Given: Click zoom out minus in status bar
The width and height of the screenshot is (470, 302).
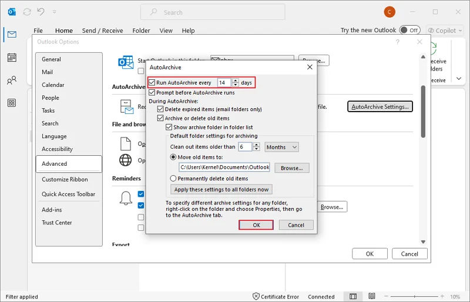Looking at the screenshot, I should tap(386, 296).
